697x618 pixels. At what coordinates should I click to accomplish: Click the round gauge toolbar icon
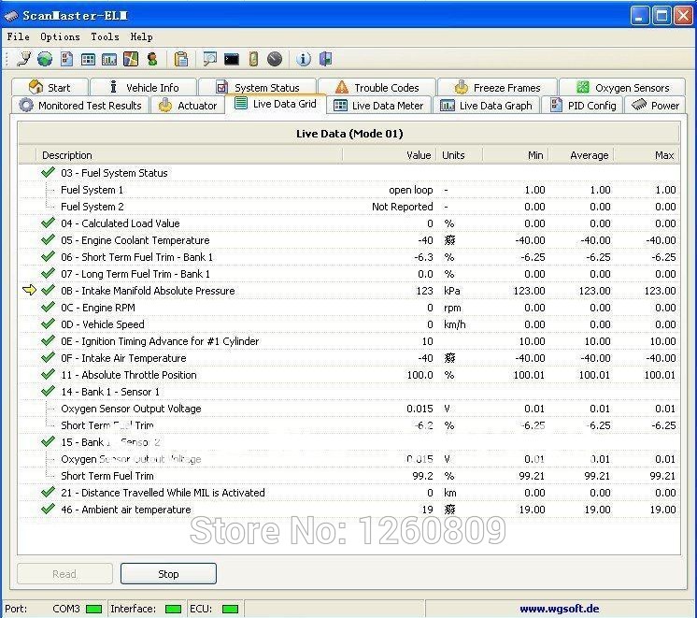(x=275, y=60)
